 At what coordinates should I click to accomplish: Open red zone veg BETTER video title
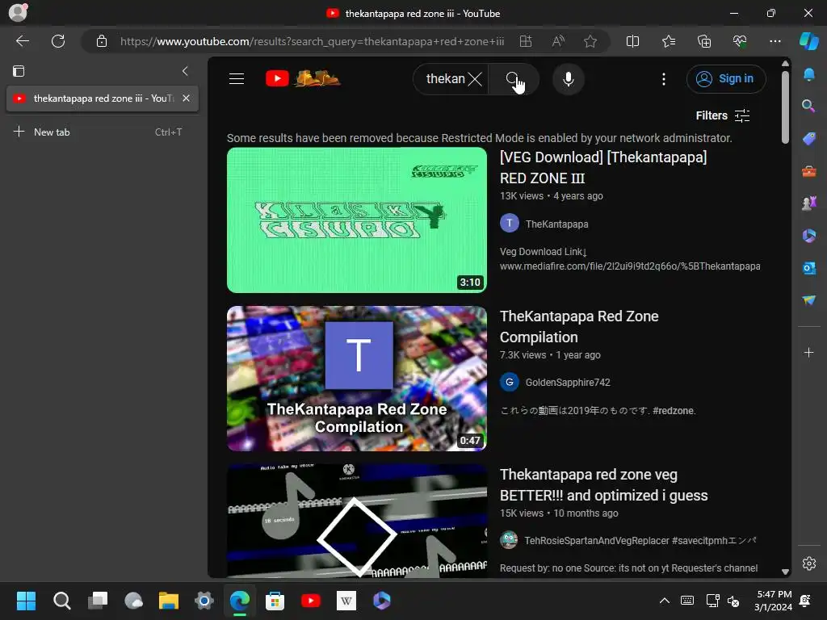[604, 485]
